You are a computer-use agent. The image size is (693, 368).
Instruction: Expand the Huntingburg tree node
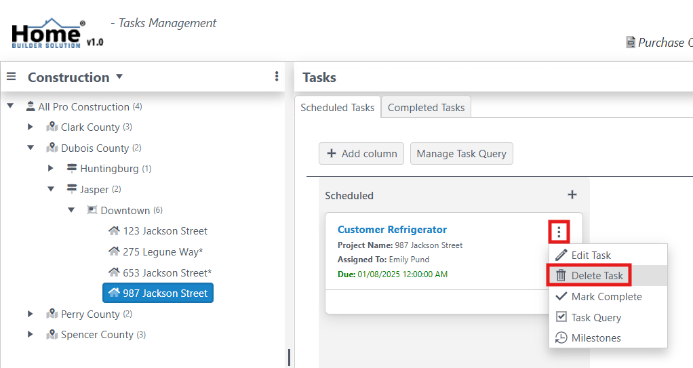point(51,169)
